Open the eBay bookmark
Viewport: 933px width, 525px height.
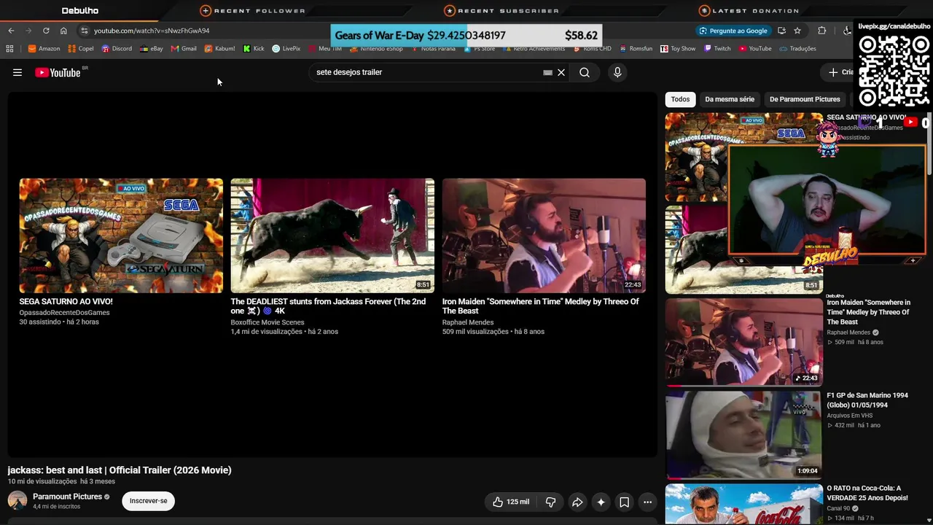[152, 49]
